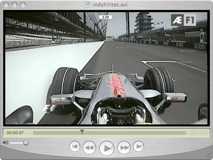
Task: Mute audio via the speaker icon
Action: (5, 143)
